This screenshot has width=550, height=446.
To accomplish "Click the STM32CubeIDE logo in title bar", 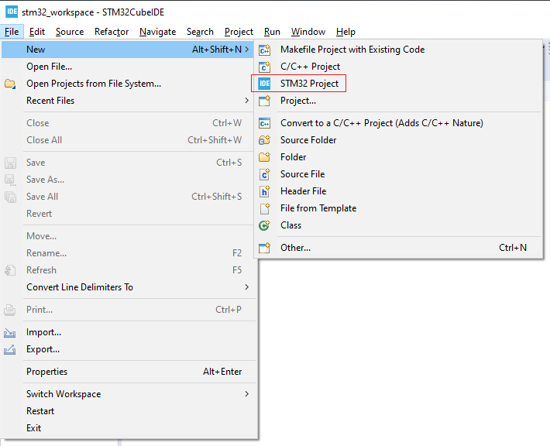I will [x=12, y=12].
